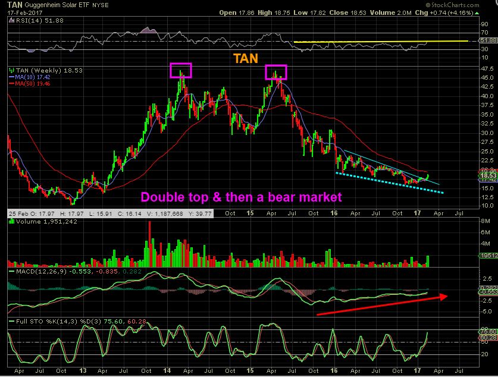The image size is (498, 377).
Task: Click the 25.0 price axis label
Action: tap(487, 152)
